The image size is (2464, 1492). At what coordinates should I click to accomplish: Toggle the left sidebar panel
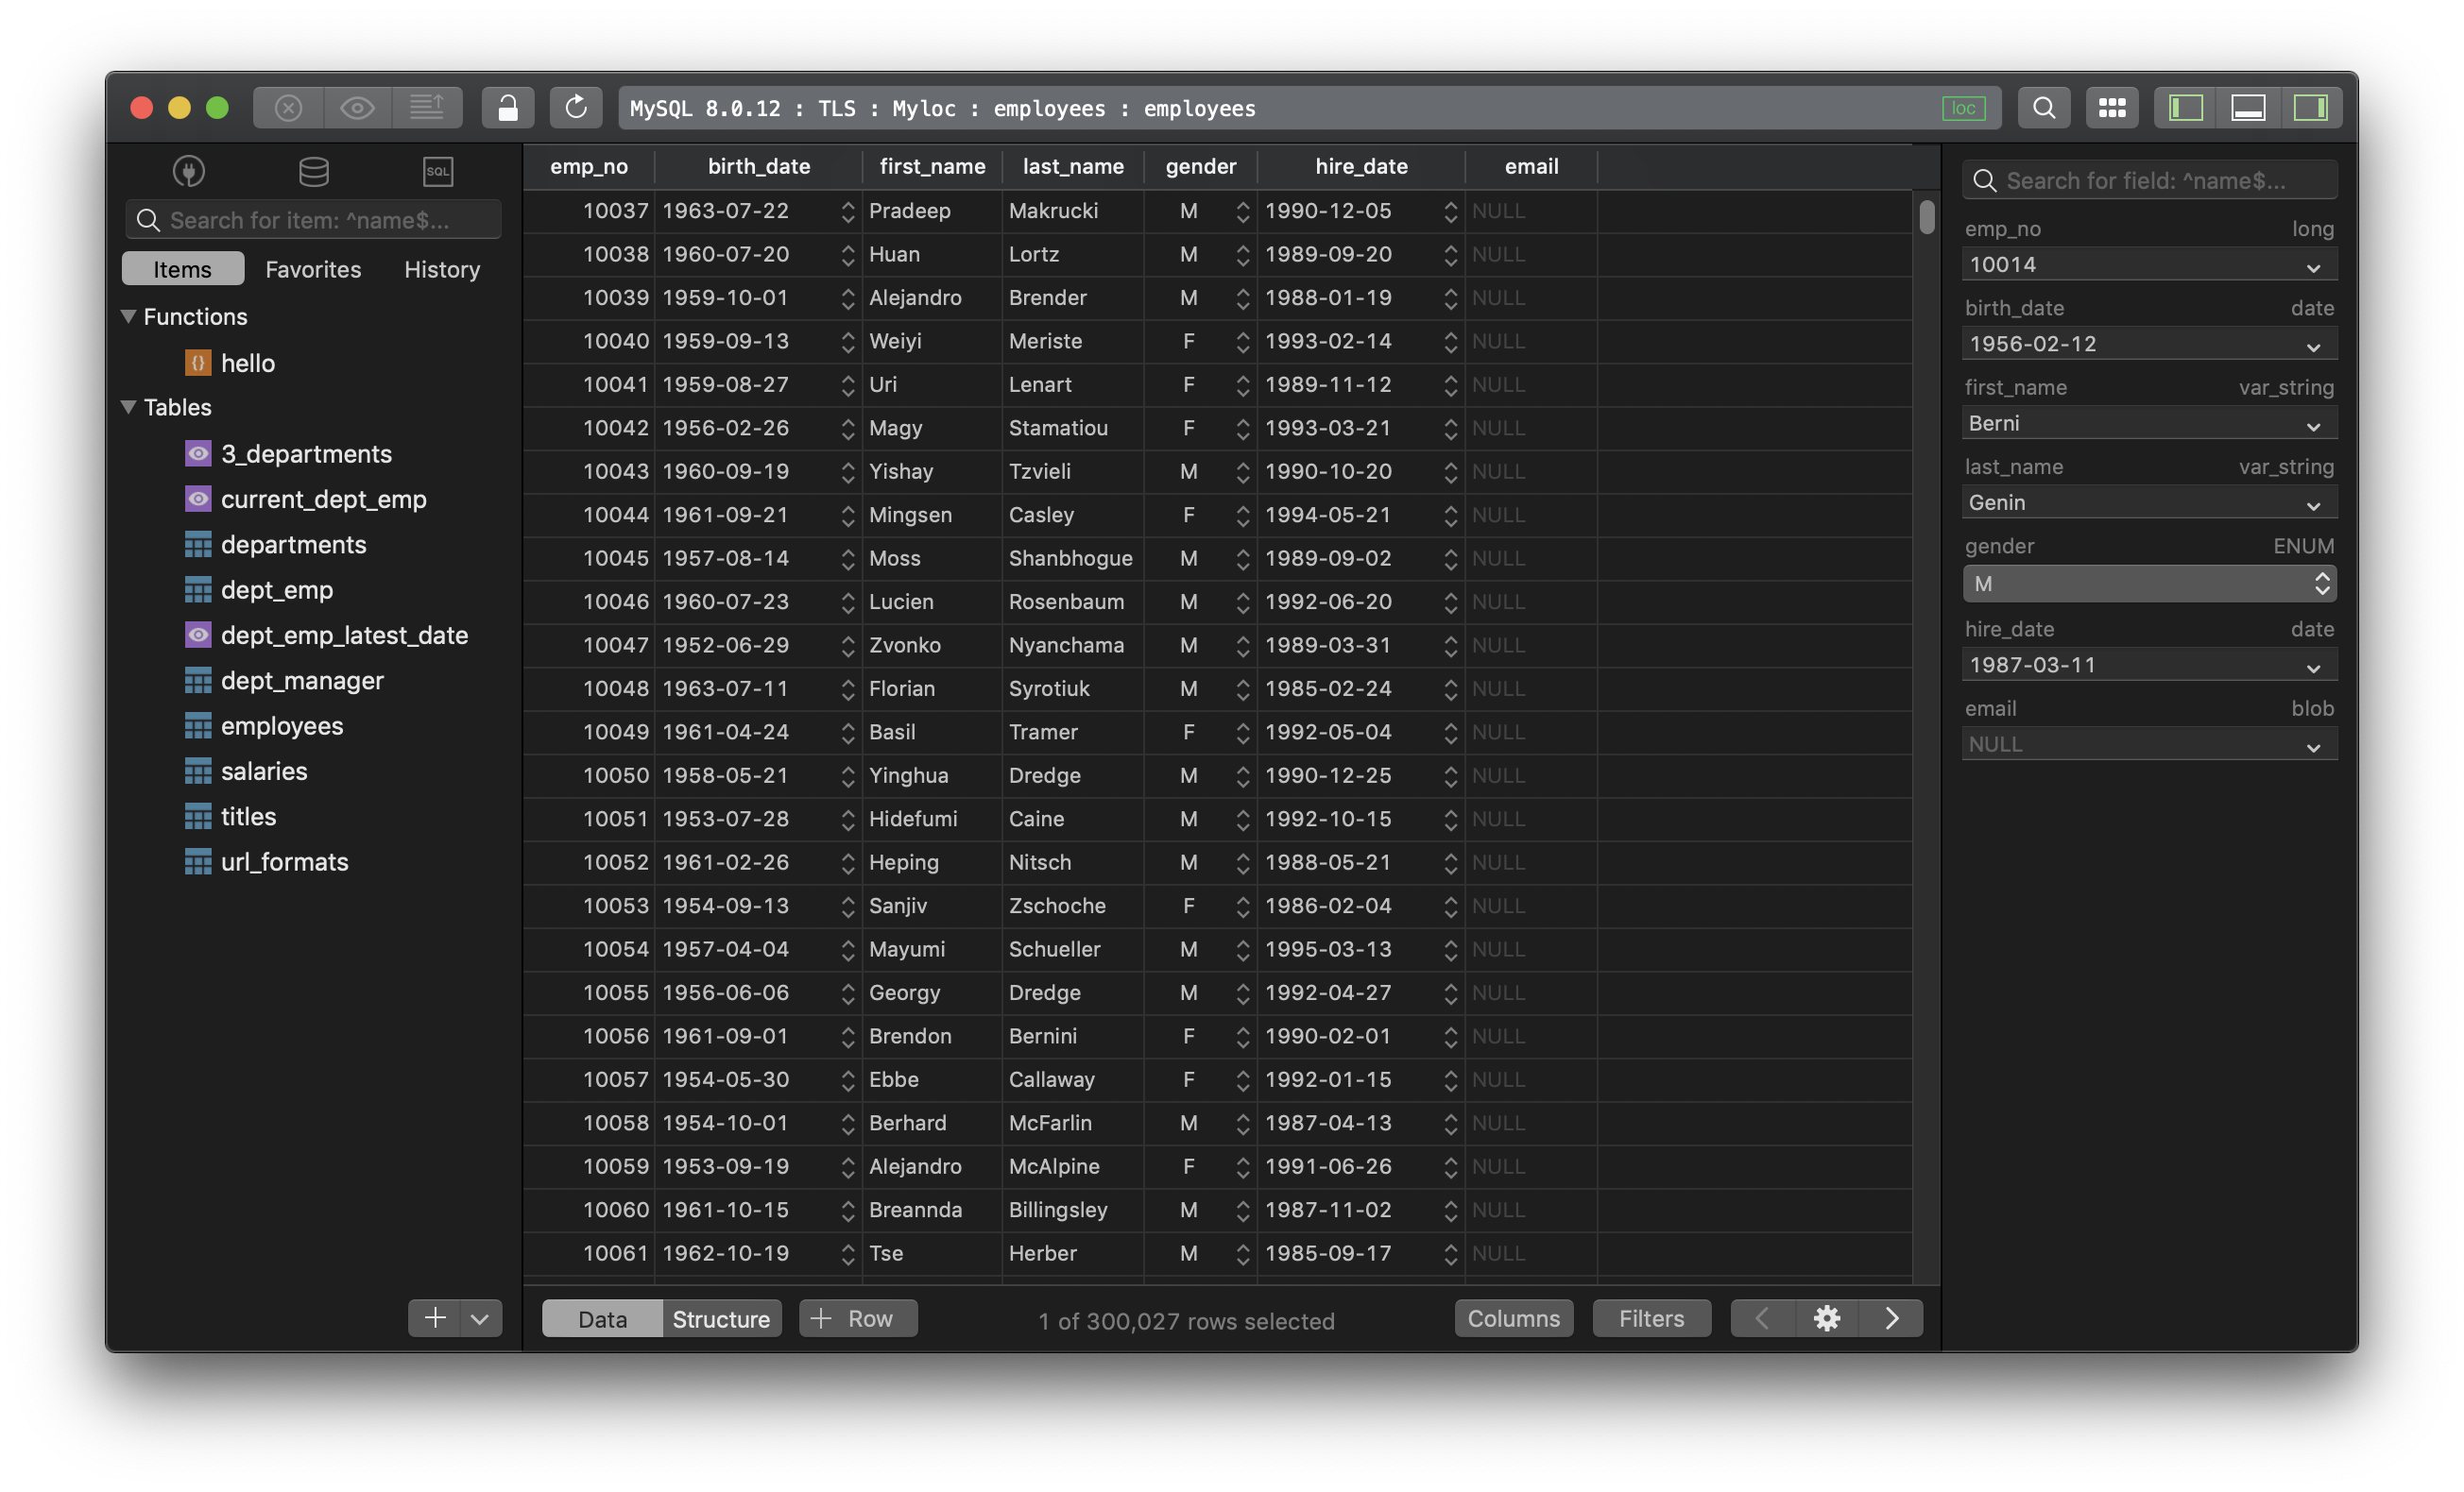(2186, 108)
